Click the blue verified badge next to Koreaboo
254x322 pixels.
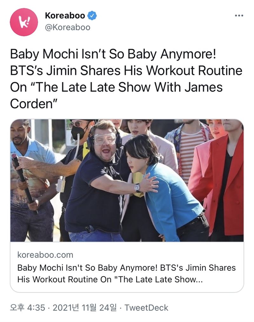[x=92, y=16]
